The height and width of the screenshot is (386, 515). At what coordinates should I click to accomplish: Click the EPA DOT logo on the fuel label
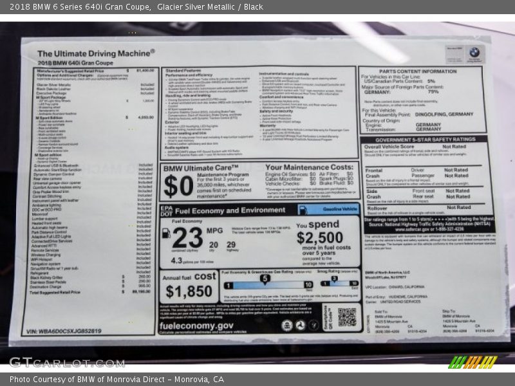pyautogui.click(x=167, y=211)
